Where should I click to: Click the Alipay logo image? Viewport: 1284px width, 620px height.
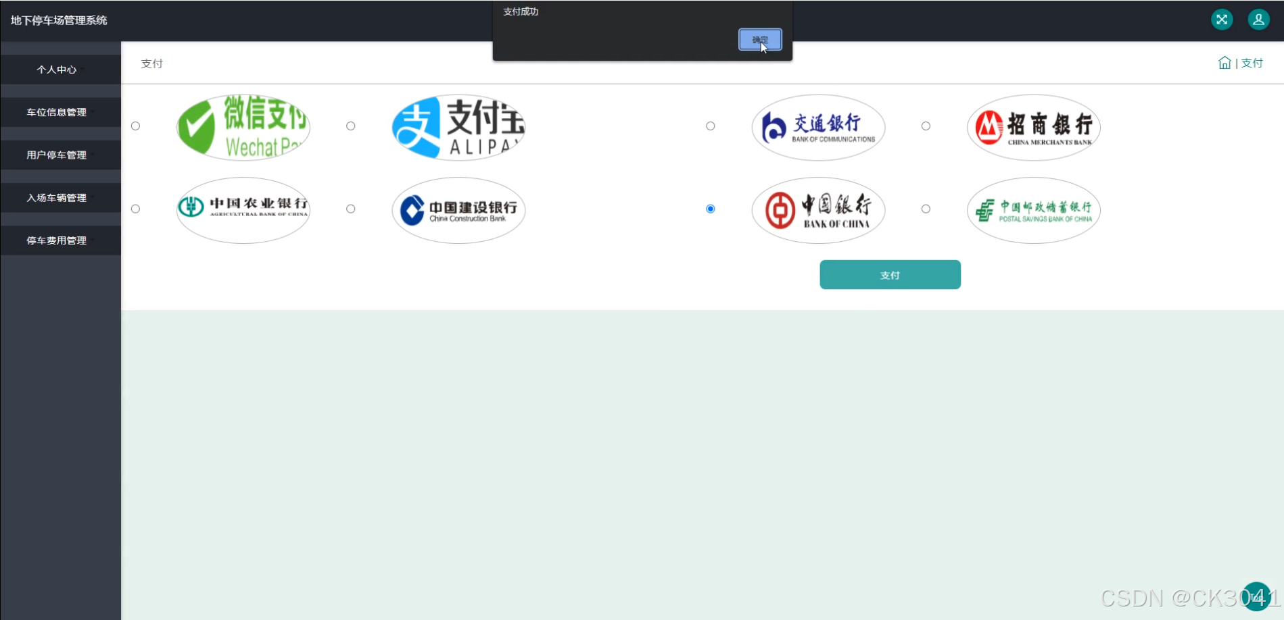[x=458, y=127]
